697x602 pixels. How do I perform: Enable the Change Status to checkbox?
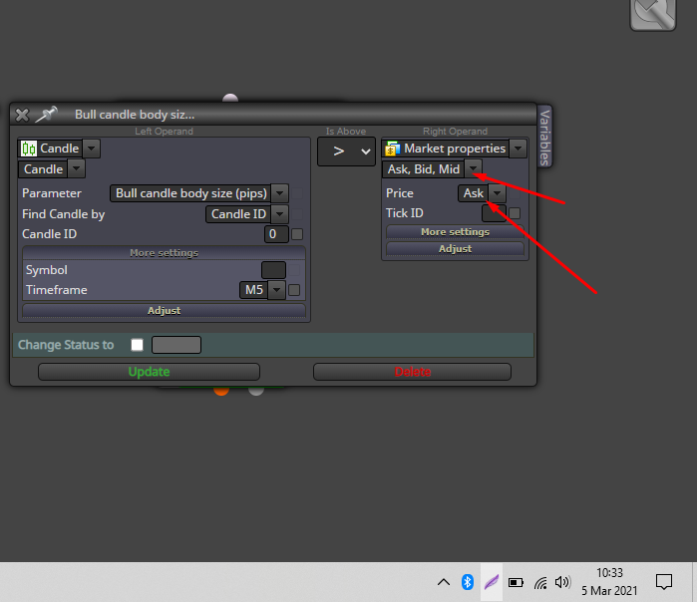(x=138, y=345)
